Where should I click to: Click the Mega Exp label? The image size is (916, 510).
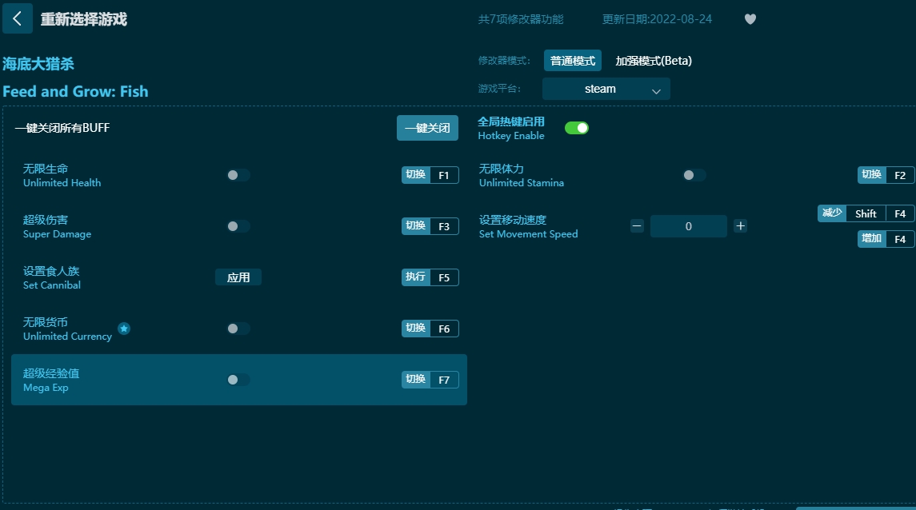[46, 388]
